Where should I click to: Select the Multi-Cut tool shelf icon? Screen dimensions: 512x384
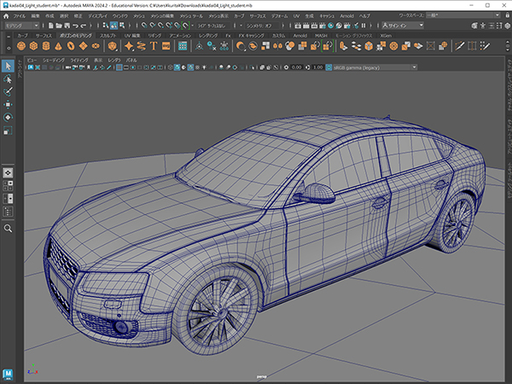click(x=459, y=46)
